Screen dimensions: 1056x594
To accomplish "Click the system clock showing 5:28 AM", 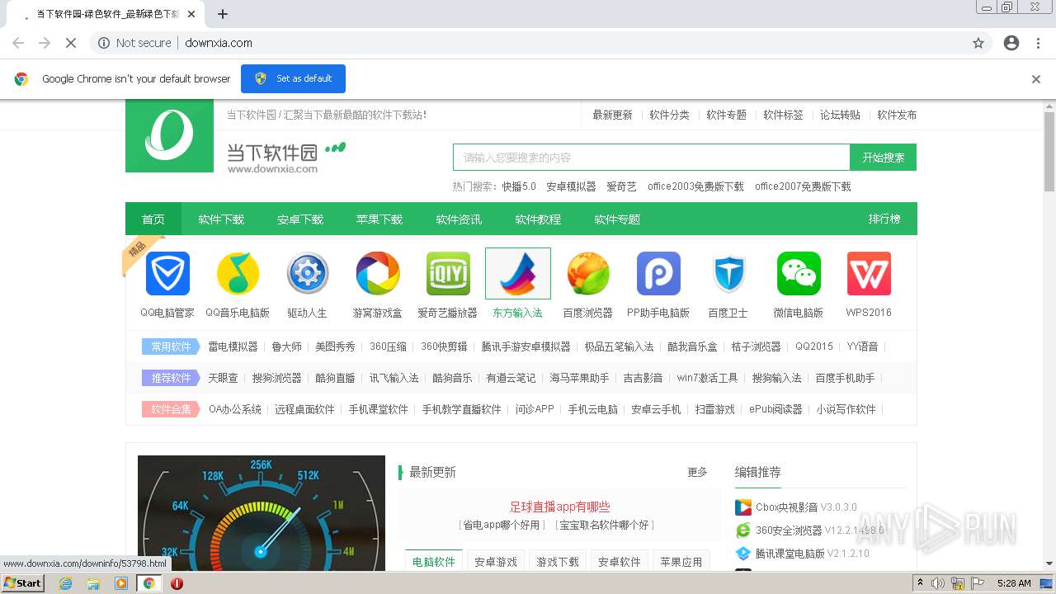I will (1014, 583).
